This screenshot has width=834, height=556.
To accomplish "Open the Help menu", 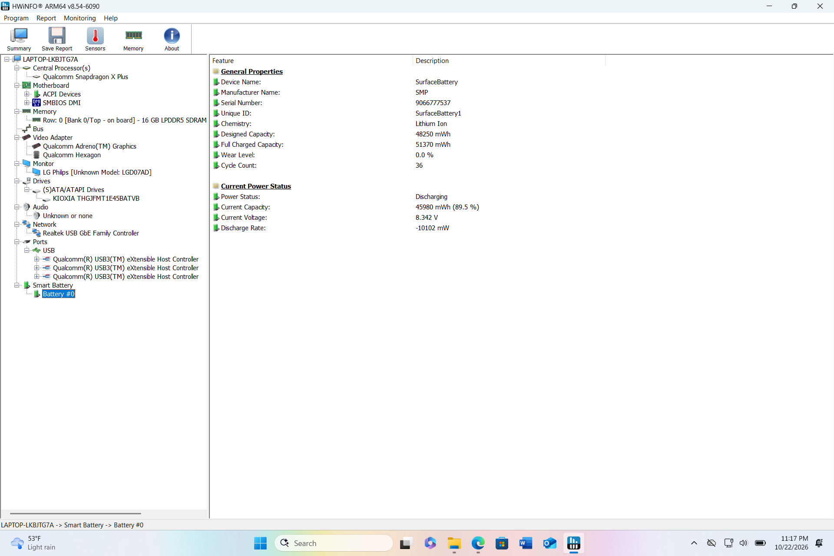I will [x=110, y=18].
